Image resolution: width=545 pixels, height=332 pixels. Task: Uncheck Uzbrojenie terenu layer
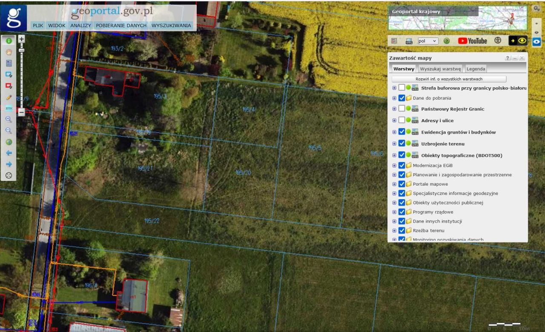[402, 143]
